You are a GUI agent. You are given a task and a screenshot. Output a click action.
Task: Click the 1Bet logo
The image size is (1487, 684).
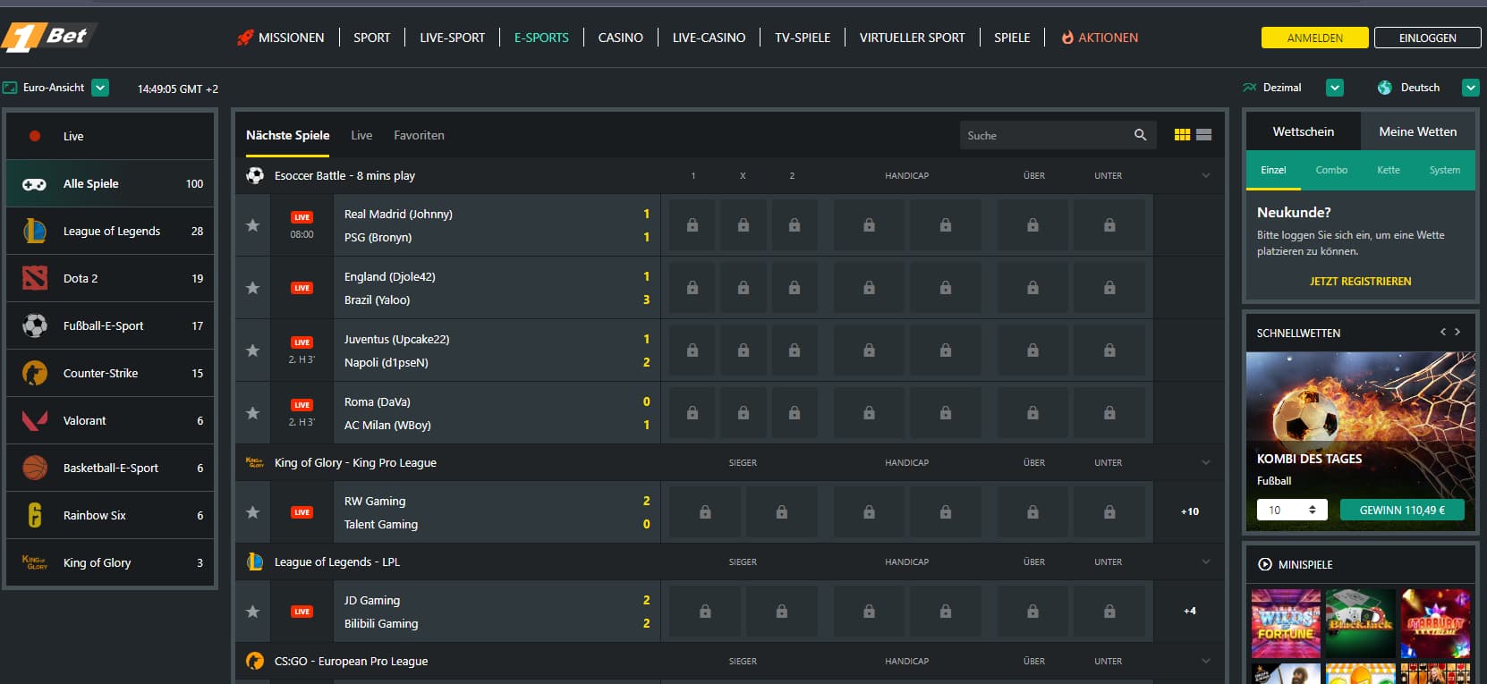point(47,37)
